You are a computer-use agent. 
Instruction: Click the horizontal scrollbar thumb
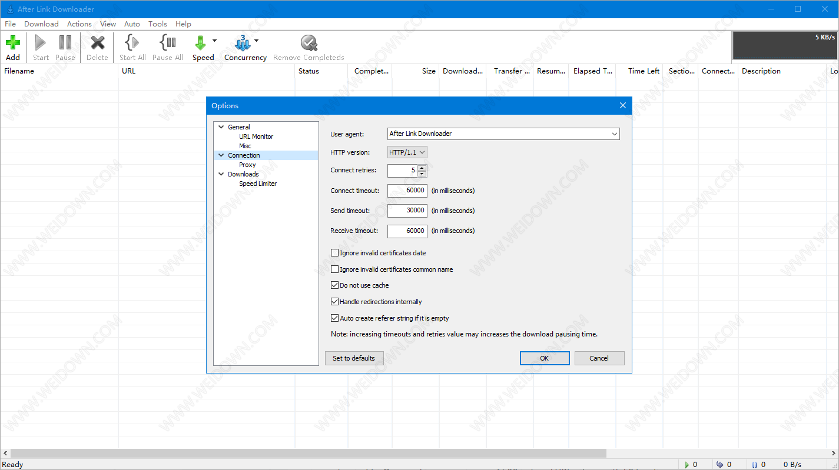308,454
